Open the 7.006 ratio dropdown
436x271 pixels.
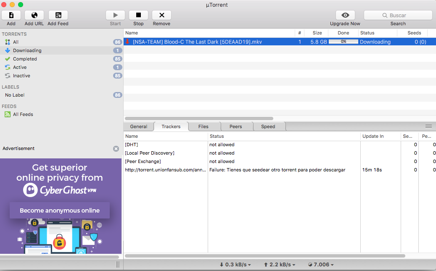321,265
